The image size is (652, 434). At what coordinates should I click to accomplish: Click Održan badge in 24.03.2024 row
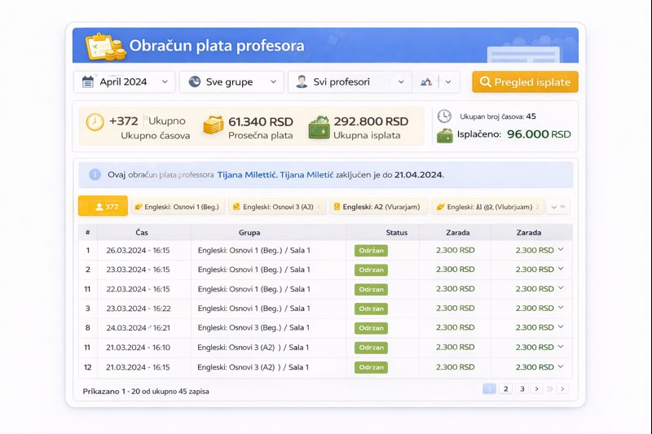pos(372,328)
